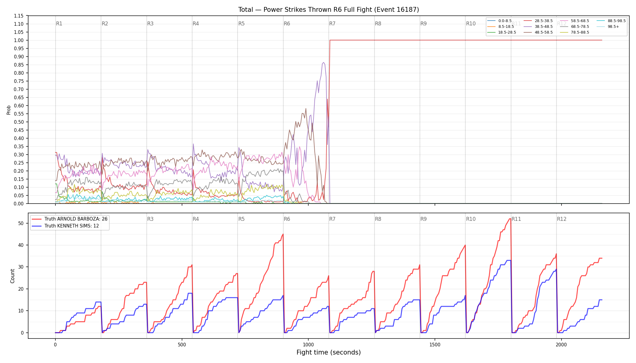636x363 pixels.
Task: Click the 1500 tick on the x-axis
Action: coord(435,345)
